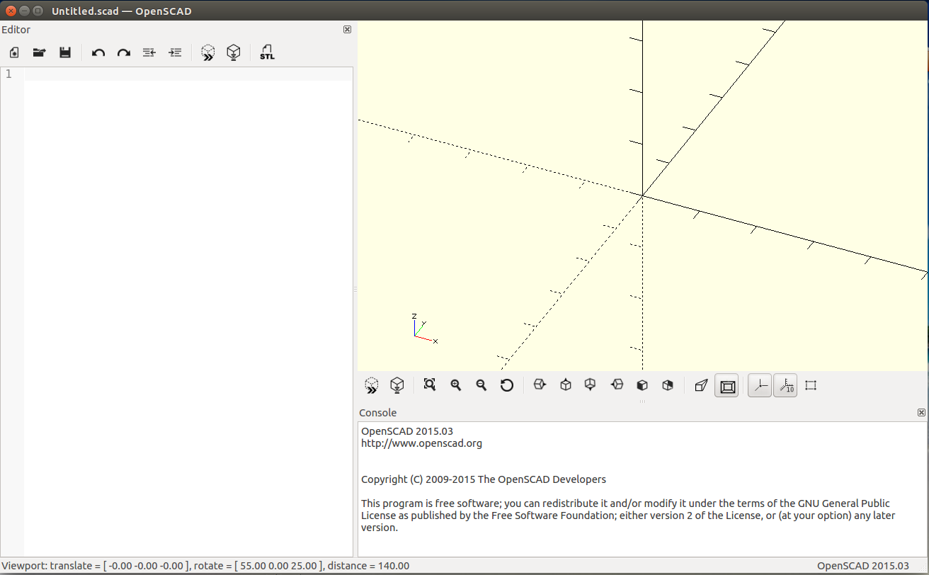Screen dimensions: 929x575
Task: Undo the last edit in the editor
Action: [98, 52]
